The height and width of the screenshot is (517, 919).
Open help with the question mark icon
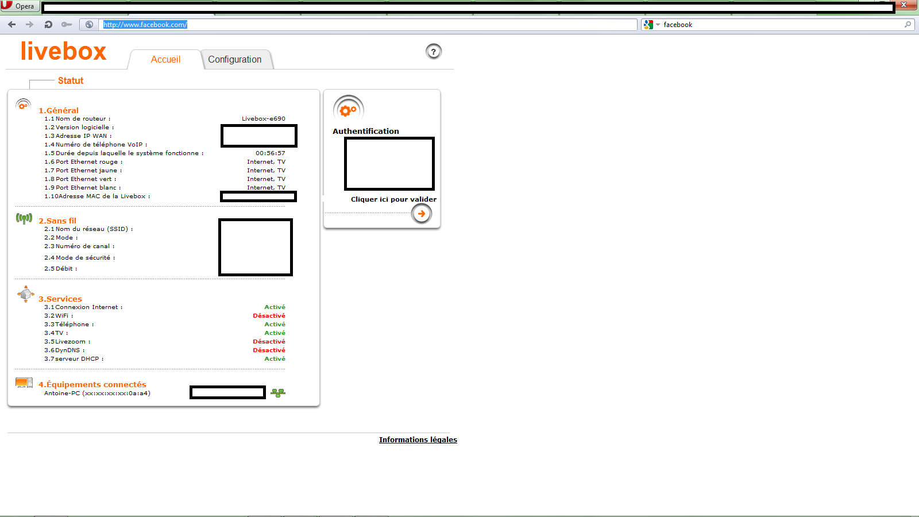coord(434,52)
